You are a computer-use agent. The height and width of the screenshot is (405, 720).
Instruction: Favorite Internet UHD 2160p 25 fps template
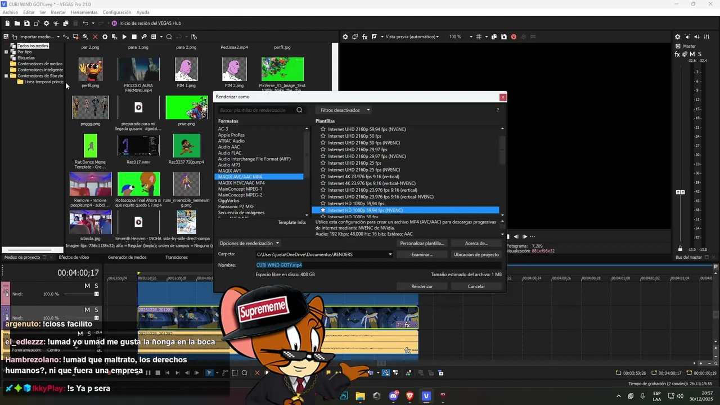323,163
